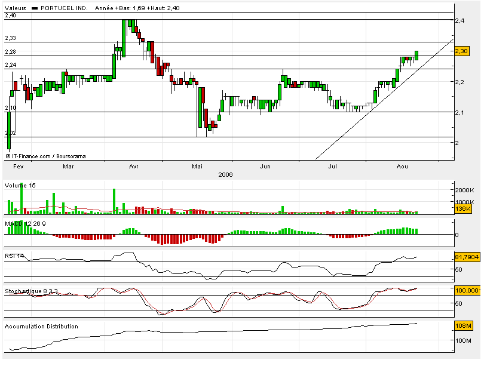This screenshot has width=484, height=366.
Task: Click the 2,02 support level label
Action: point(10,133)
